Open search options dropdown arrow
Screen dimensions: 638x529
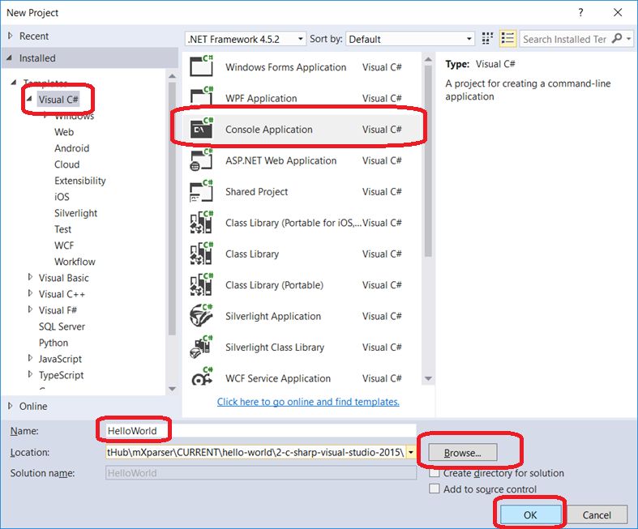point(629,39)
